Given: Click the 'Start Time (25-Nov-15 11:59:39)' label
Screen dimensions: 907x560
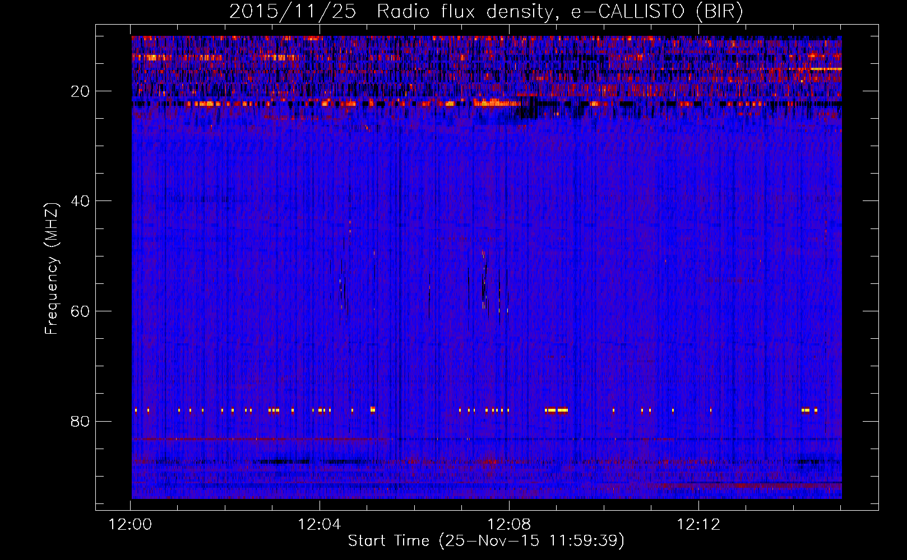Looking at the screenshot, I should 486,541.
